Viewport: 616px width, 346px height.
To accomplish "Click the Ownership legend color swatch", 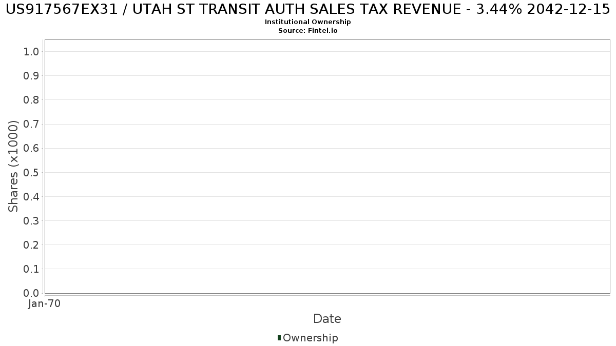I will (279, 338).
